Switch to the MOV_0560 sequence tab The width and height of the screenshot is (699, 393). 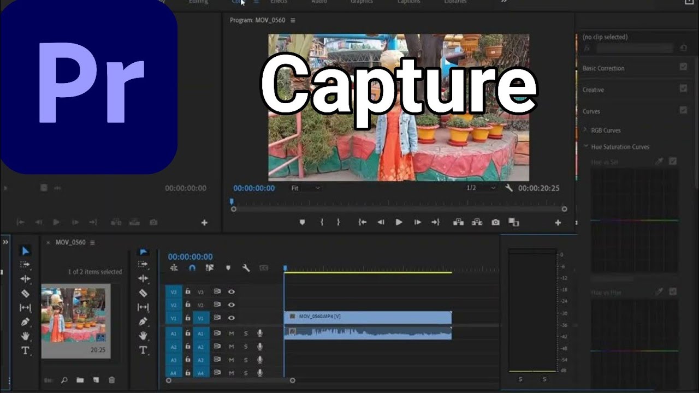(x=70, y=242)
